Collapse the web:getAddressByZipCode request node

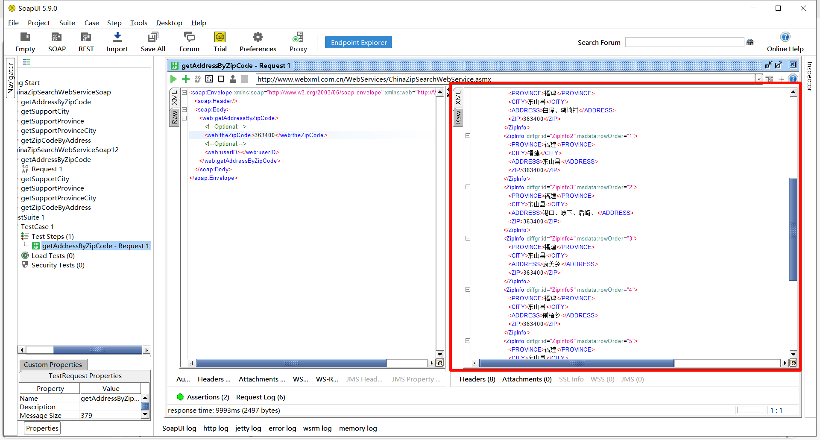tap(184, 118)
